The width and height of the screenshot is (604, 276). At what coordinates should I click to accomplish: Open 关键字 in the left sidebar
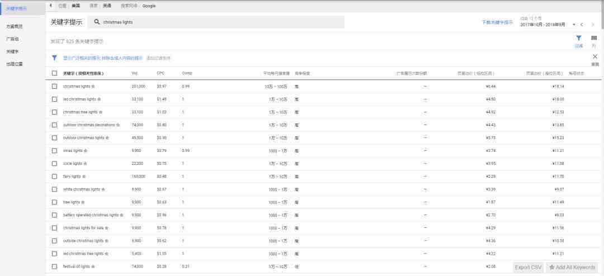pyautogui.click(x=12, y=51)
